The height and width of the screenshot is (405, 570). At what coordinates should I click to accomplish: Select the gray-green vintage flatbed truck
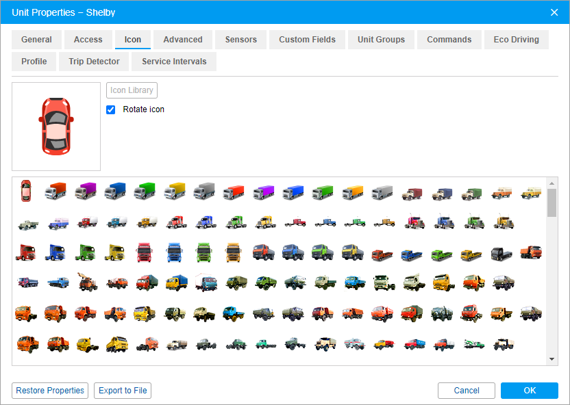(28, 224)
